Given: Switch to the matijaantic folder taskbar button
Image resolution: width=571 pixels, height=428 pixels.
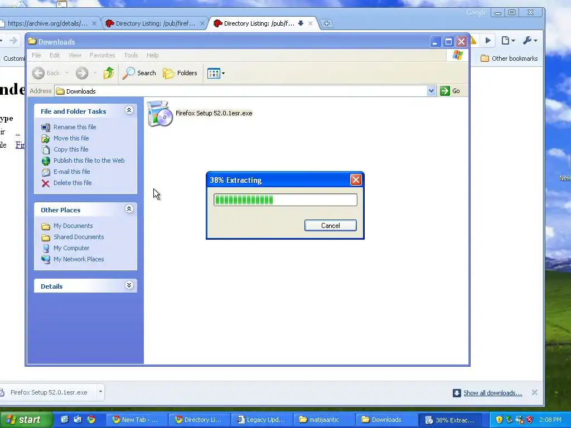Looking at the screenshot, I should click(x=324, y=420).
